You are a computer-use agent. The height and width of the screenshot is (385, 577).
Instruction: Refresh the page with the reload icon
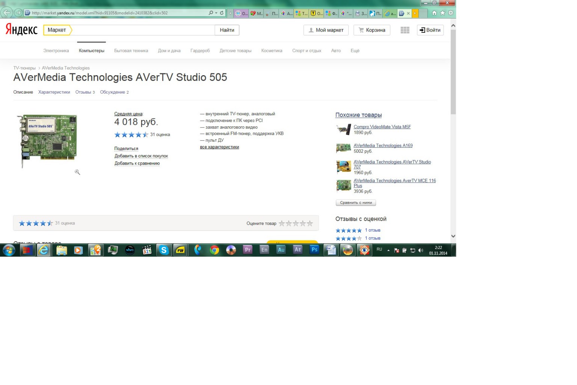pyautogui.click(x=222, y=13)
